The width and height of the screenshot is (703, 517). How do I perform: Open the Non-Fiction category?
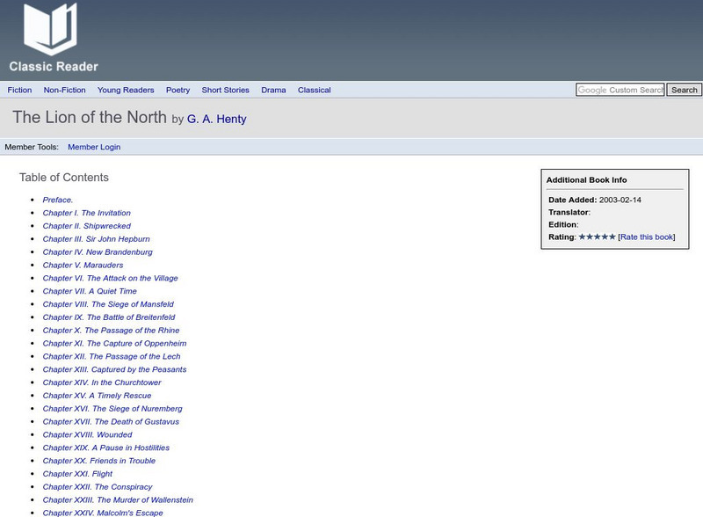(64, 90)
